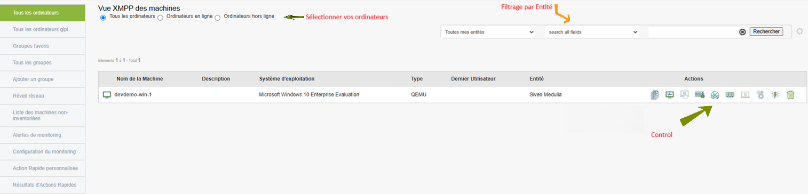Open Tous les ordinateurs glpi in sidebar

click(x=43, y=29)
